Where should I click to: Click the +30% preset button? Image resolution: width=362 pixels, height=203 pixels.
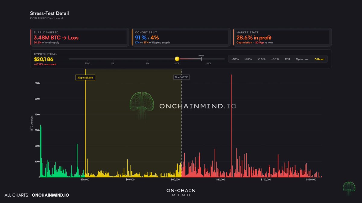point(275,59)
